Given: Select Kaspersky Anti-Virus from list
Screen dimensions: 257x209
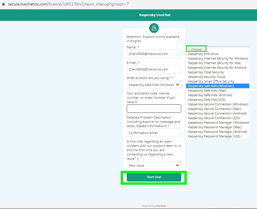Looking at the screenshot, I should (x=218, y=54).
